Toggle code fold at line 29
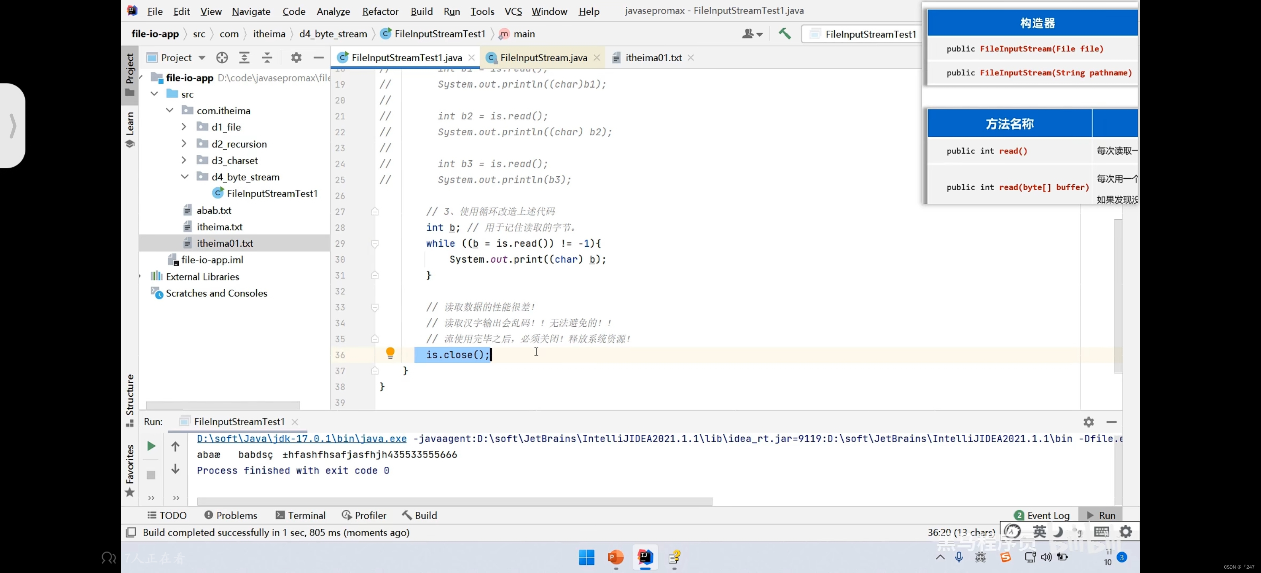 tap(375, 244)
